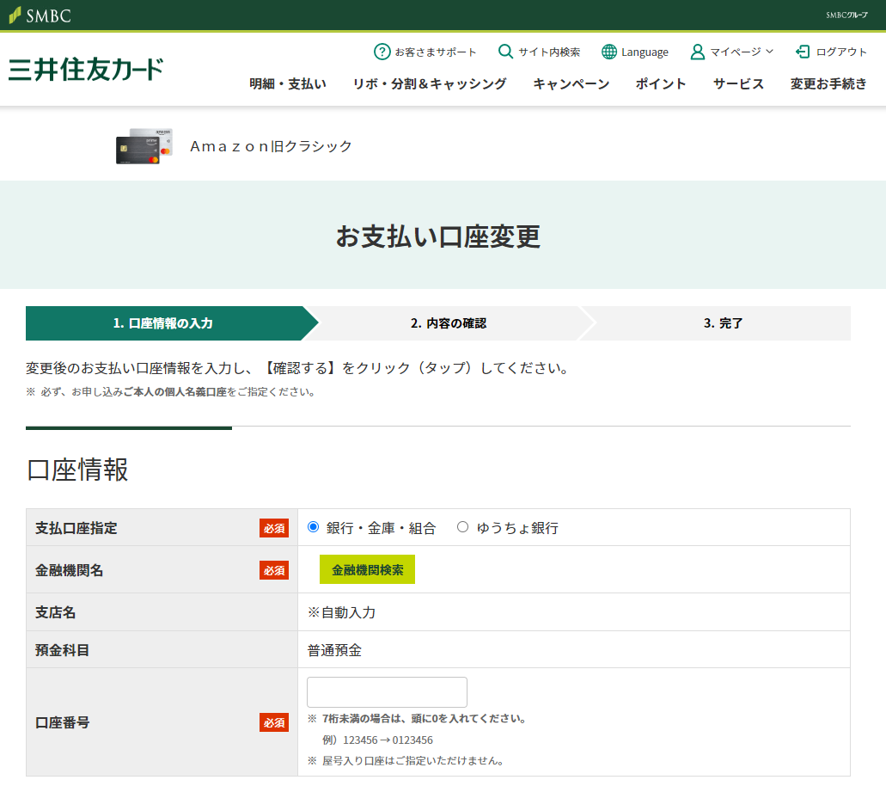Viewport: 886px width, 786px height.
Task: Open Language options via the globe icon
Action: click(609, 52)
